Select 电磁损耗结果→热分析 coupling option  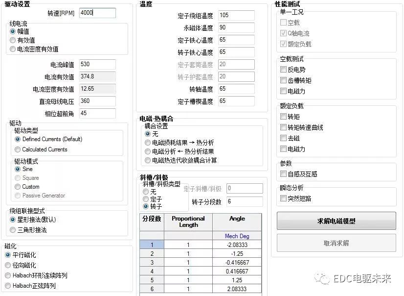147,143
